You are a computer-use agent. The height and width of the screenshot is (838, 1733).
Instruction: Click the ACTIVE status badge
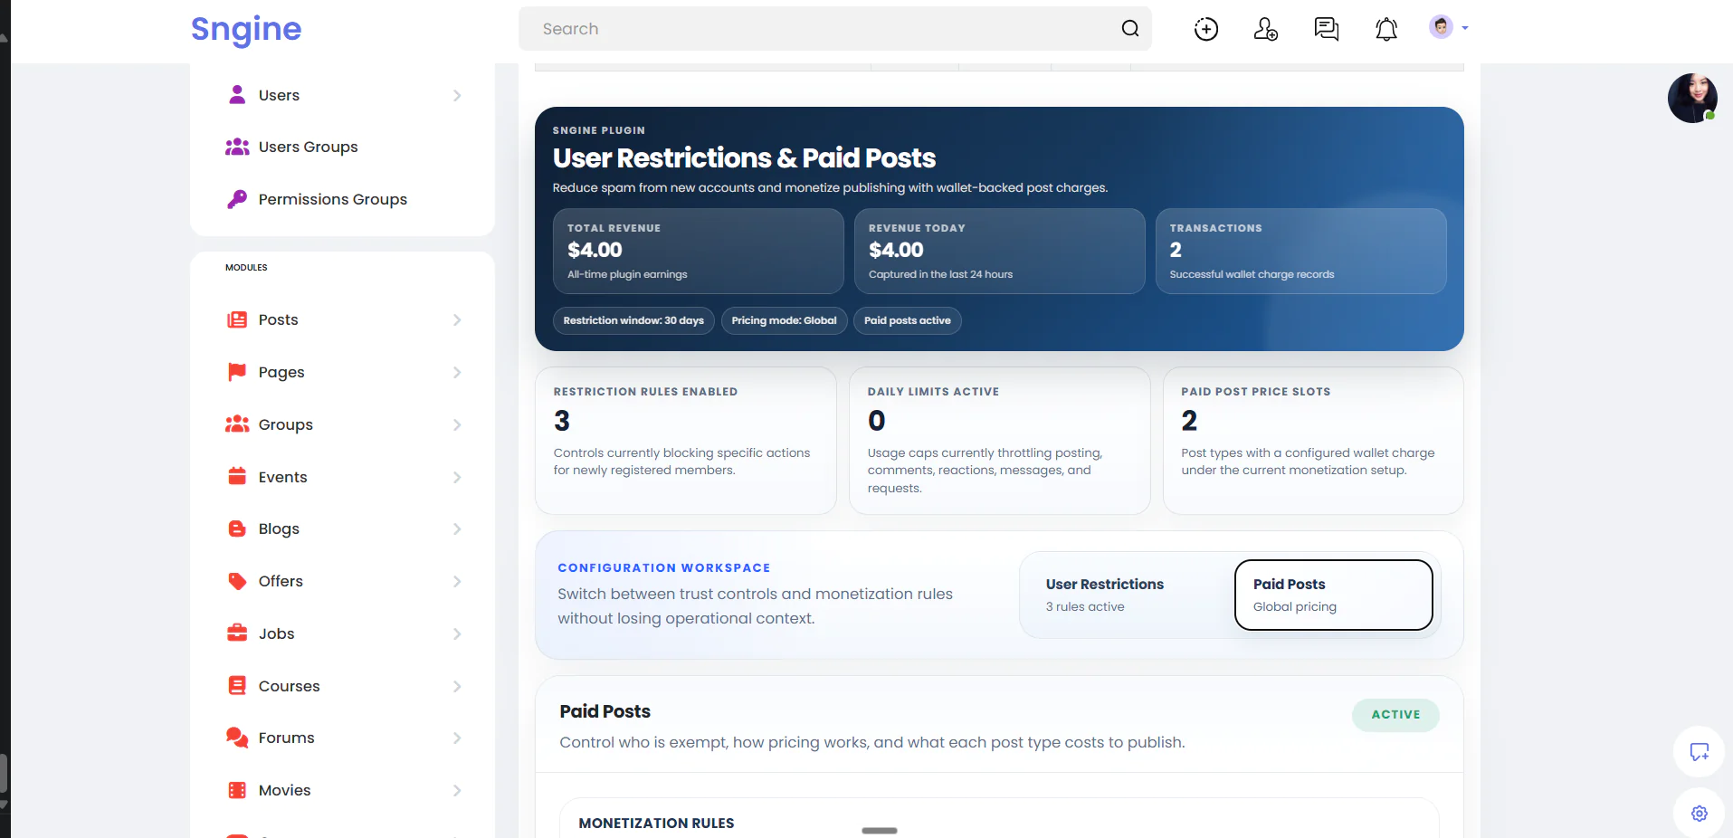click(1395, 715)
